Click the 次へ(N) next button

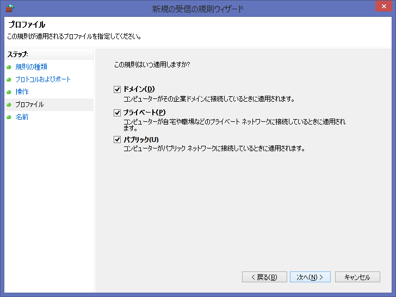tap(310, 277)
